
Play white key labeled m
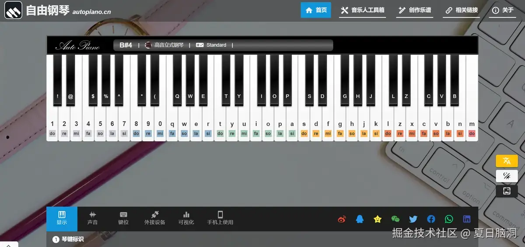472,125
